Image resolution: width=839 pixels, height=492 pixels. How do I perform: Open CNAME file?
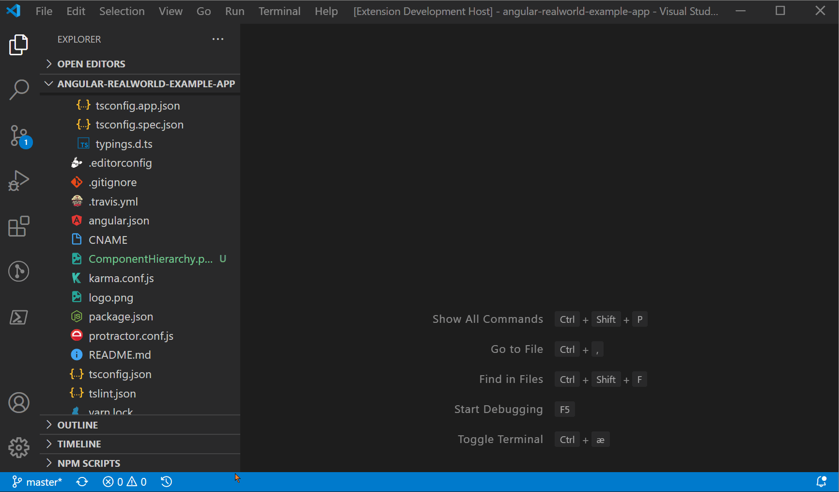tap(140, 240)
